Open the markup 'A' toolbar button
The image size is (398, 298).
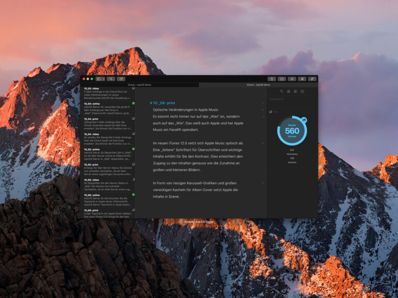tap(302, 79)
